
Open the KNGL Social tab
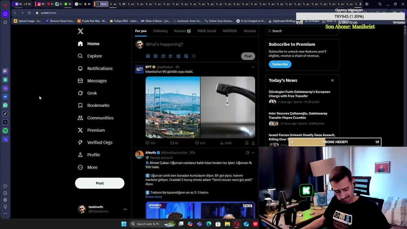click(x=207, y=31)
